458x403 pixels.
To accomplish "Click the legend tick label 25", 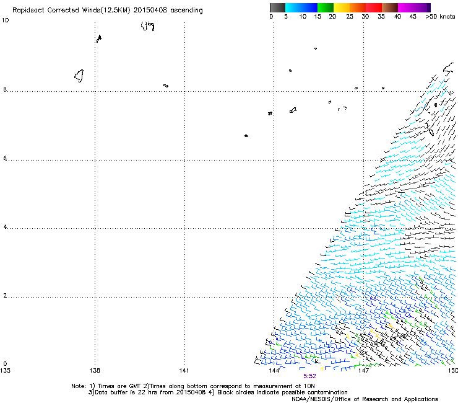I will coord(350,17).
